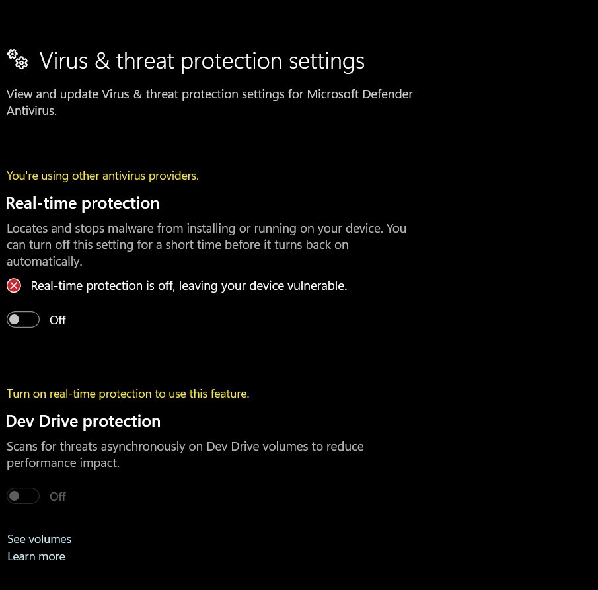This screenshot has height=590, width=598.
Task: Click the Off label beside Real-time protection toggle
Action: click(57, 320)
